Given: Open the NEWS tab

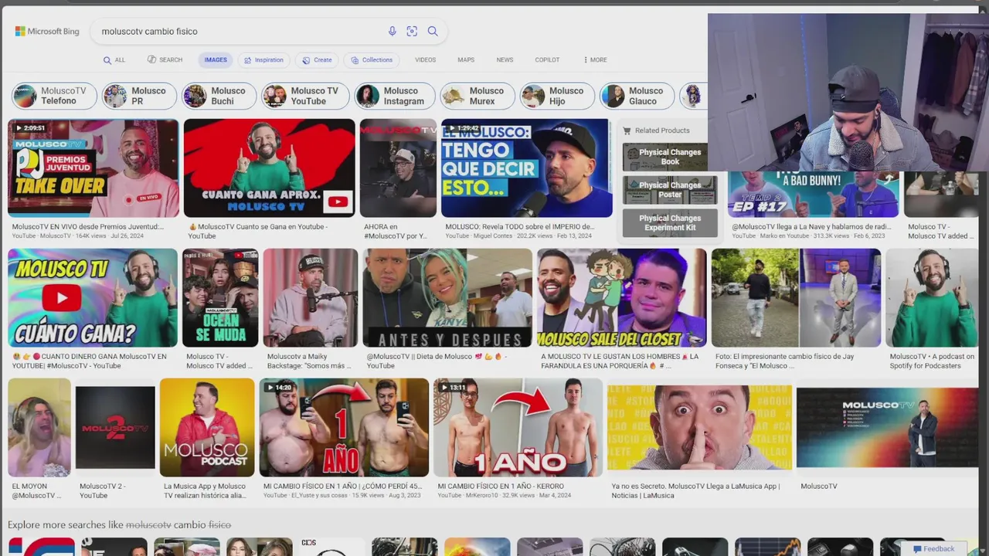Looking at the screenshot, I should pyautogui.click(x=505, y=60).
